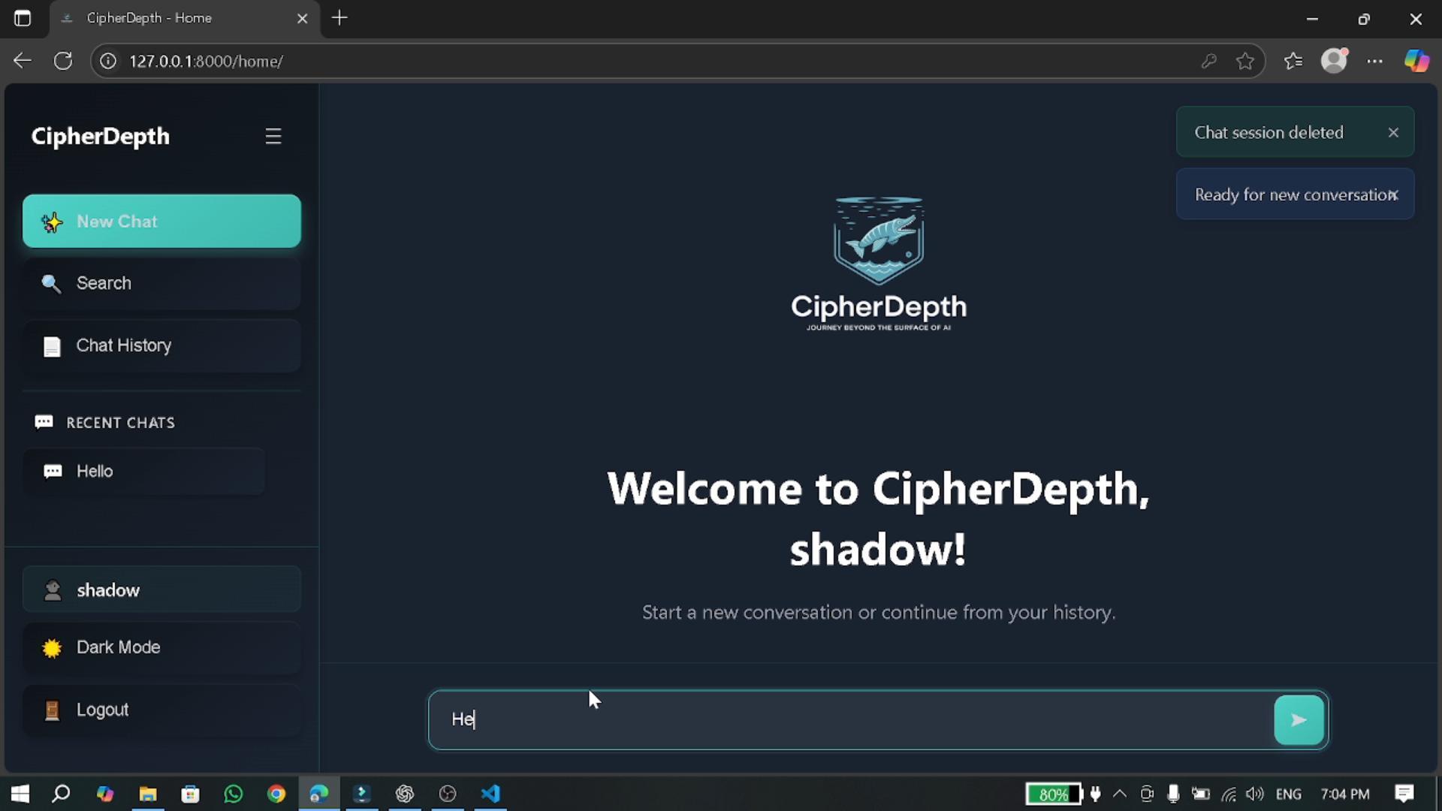This screenshot has width=1442, height=811.
Task: Open the recent chat named Hello
Action: 143,472
